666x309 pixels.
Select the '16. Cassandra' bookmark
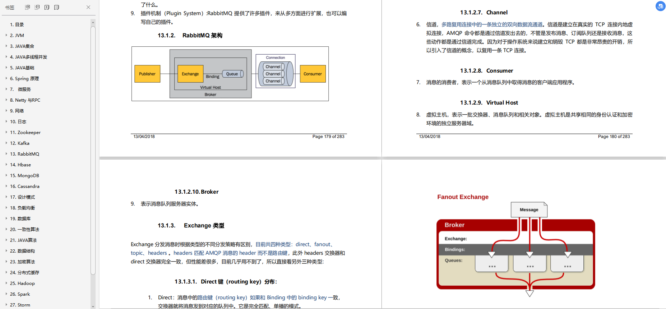point(25,186)
